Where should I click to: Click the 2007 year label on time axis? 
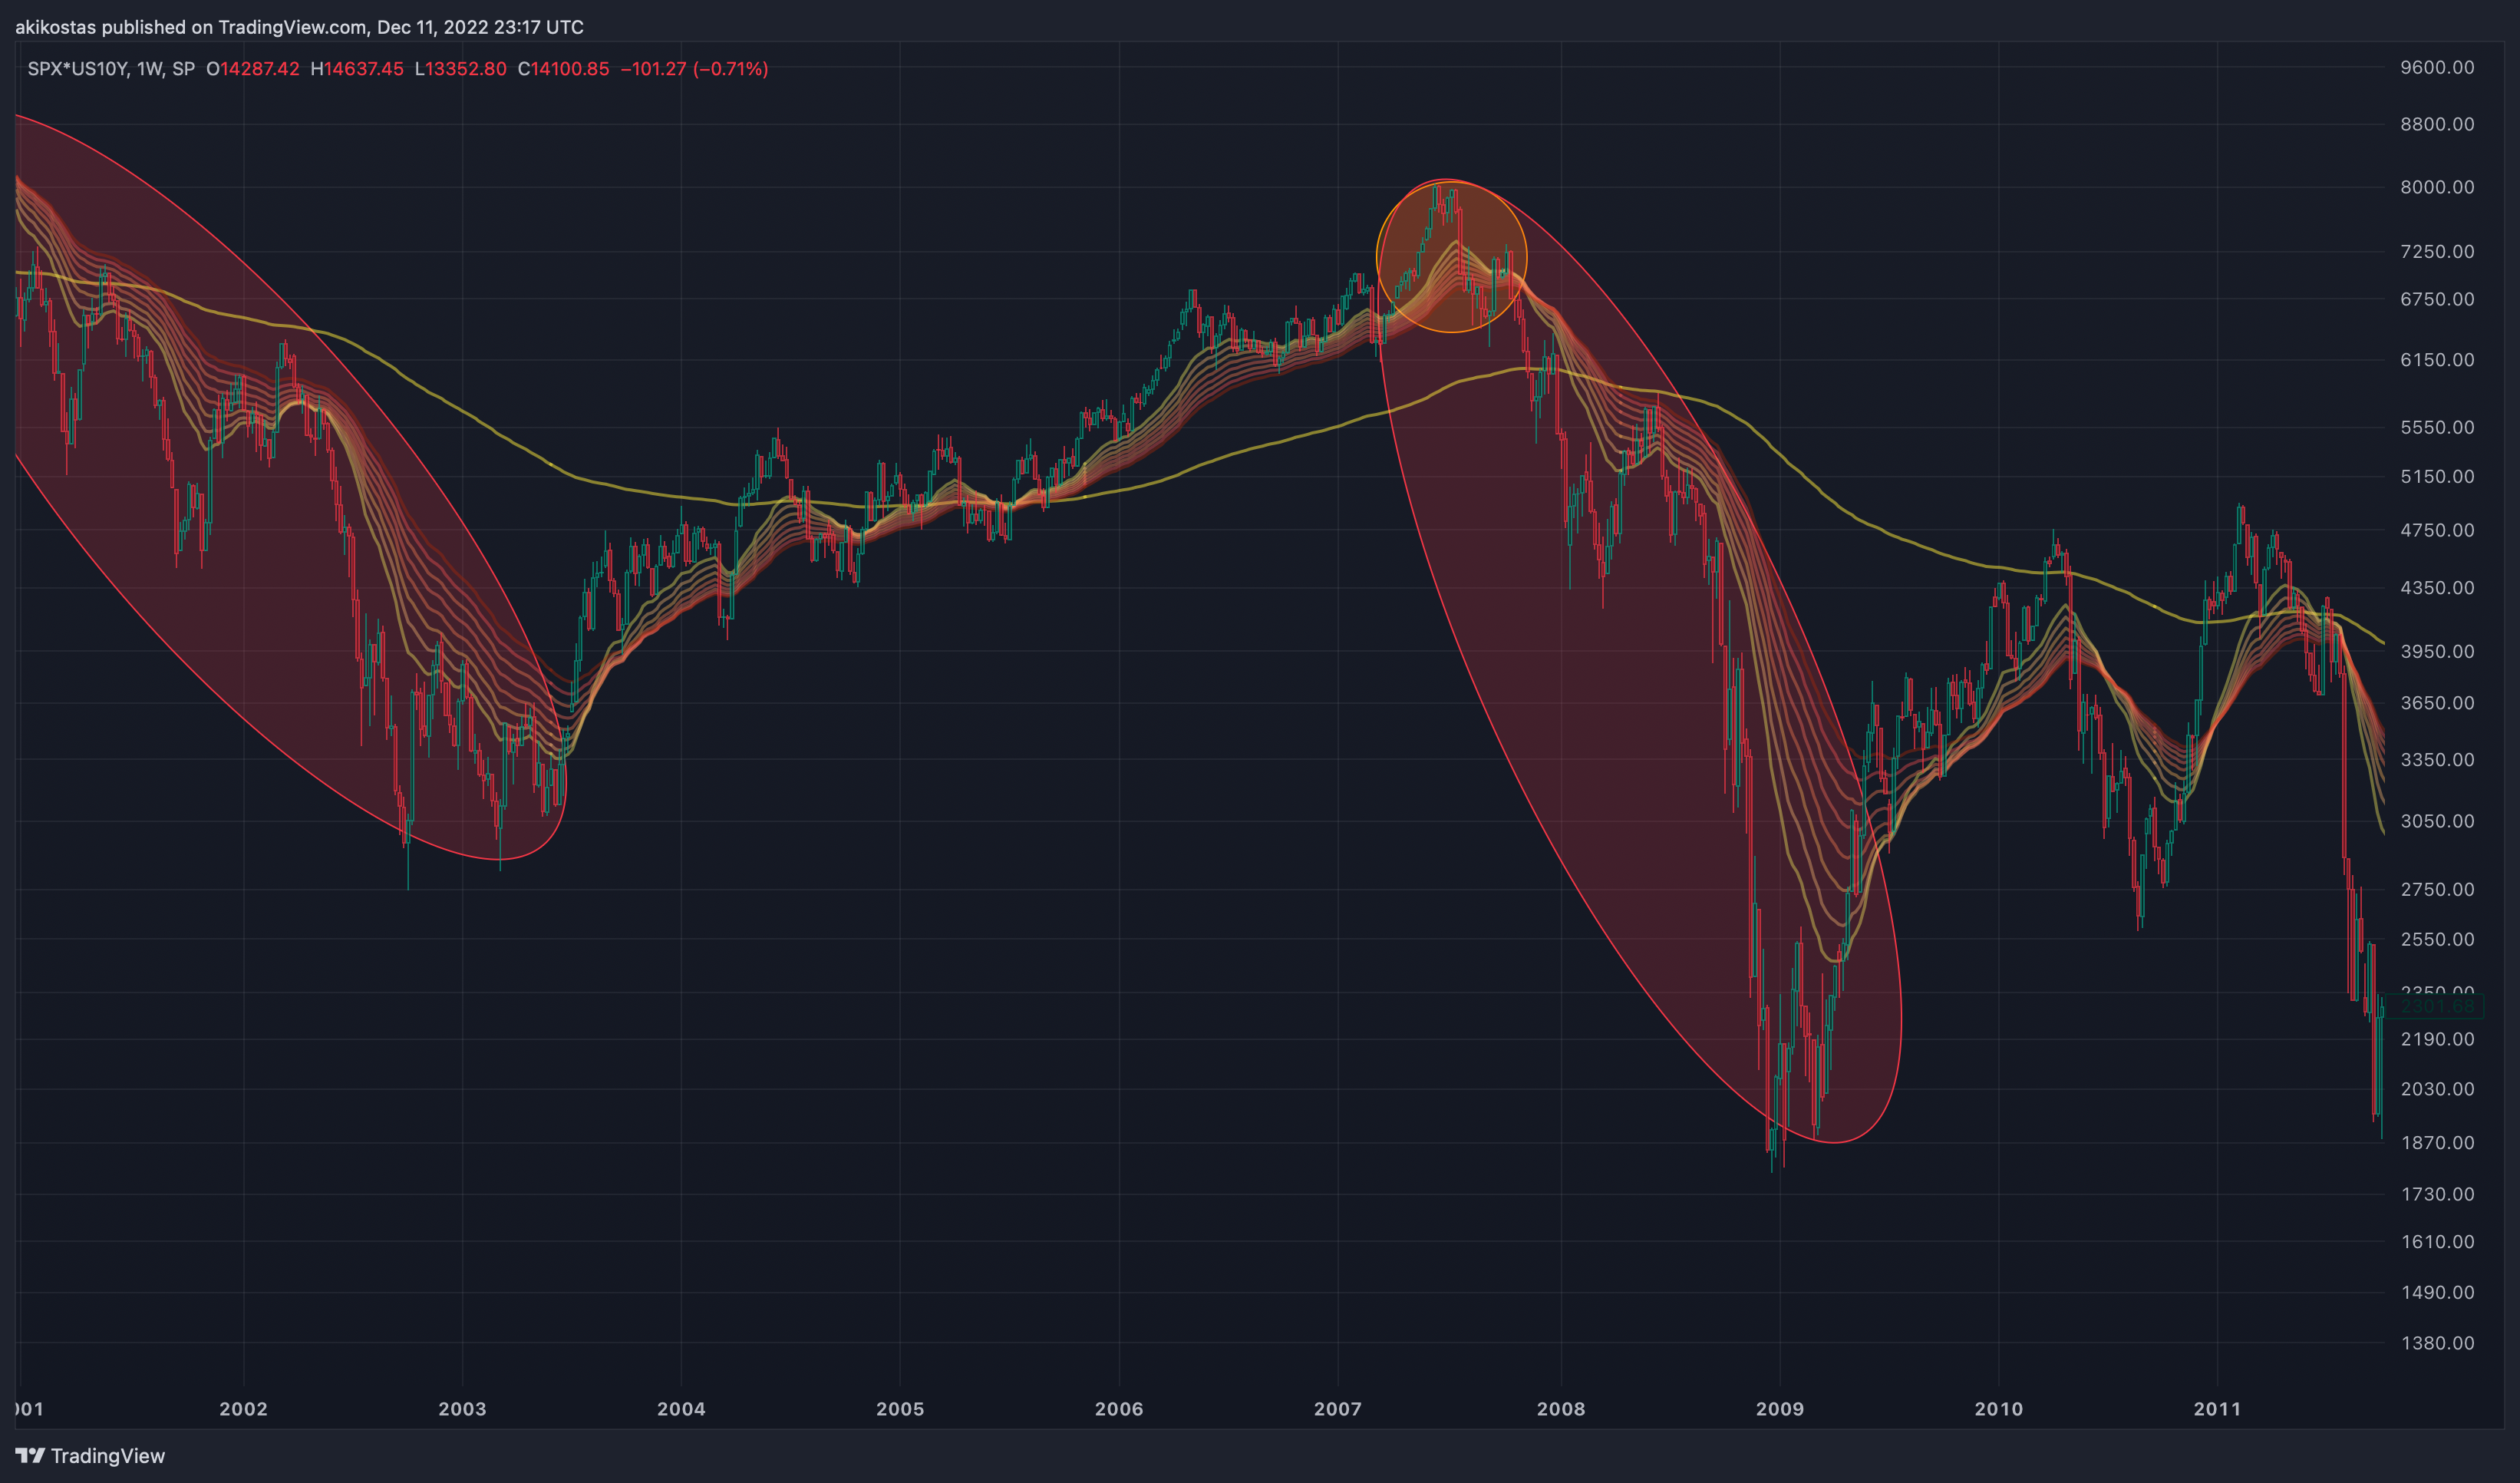(1338, 1409)
